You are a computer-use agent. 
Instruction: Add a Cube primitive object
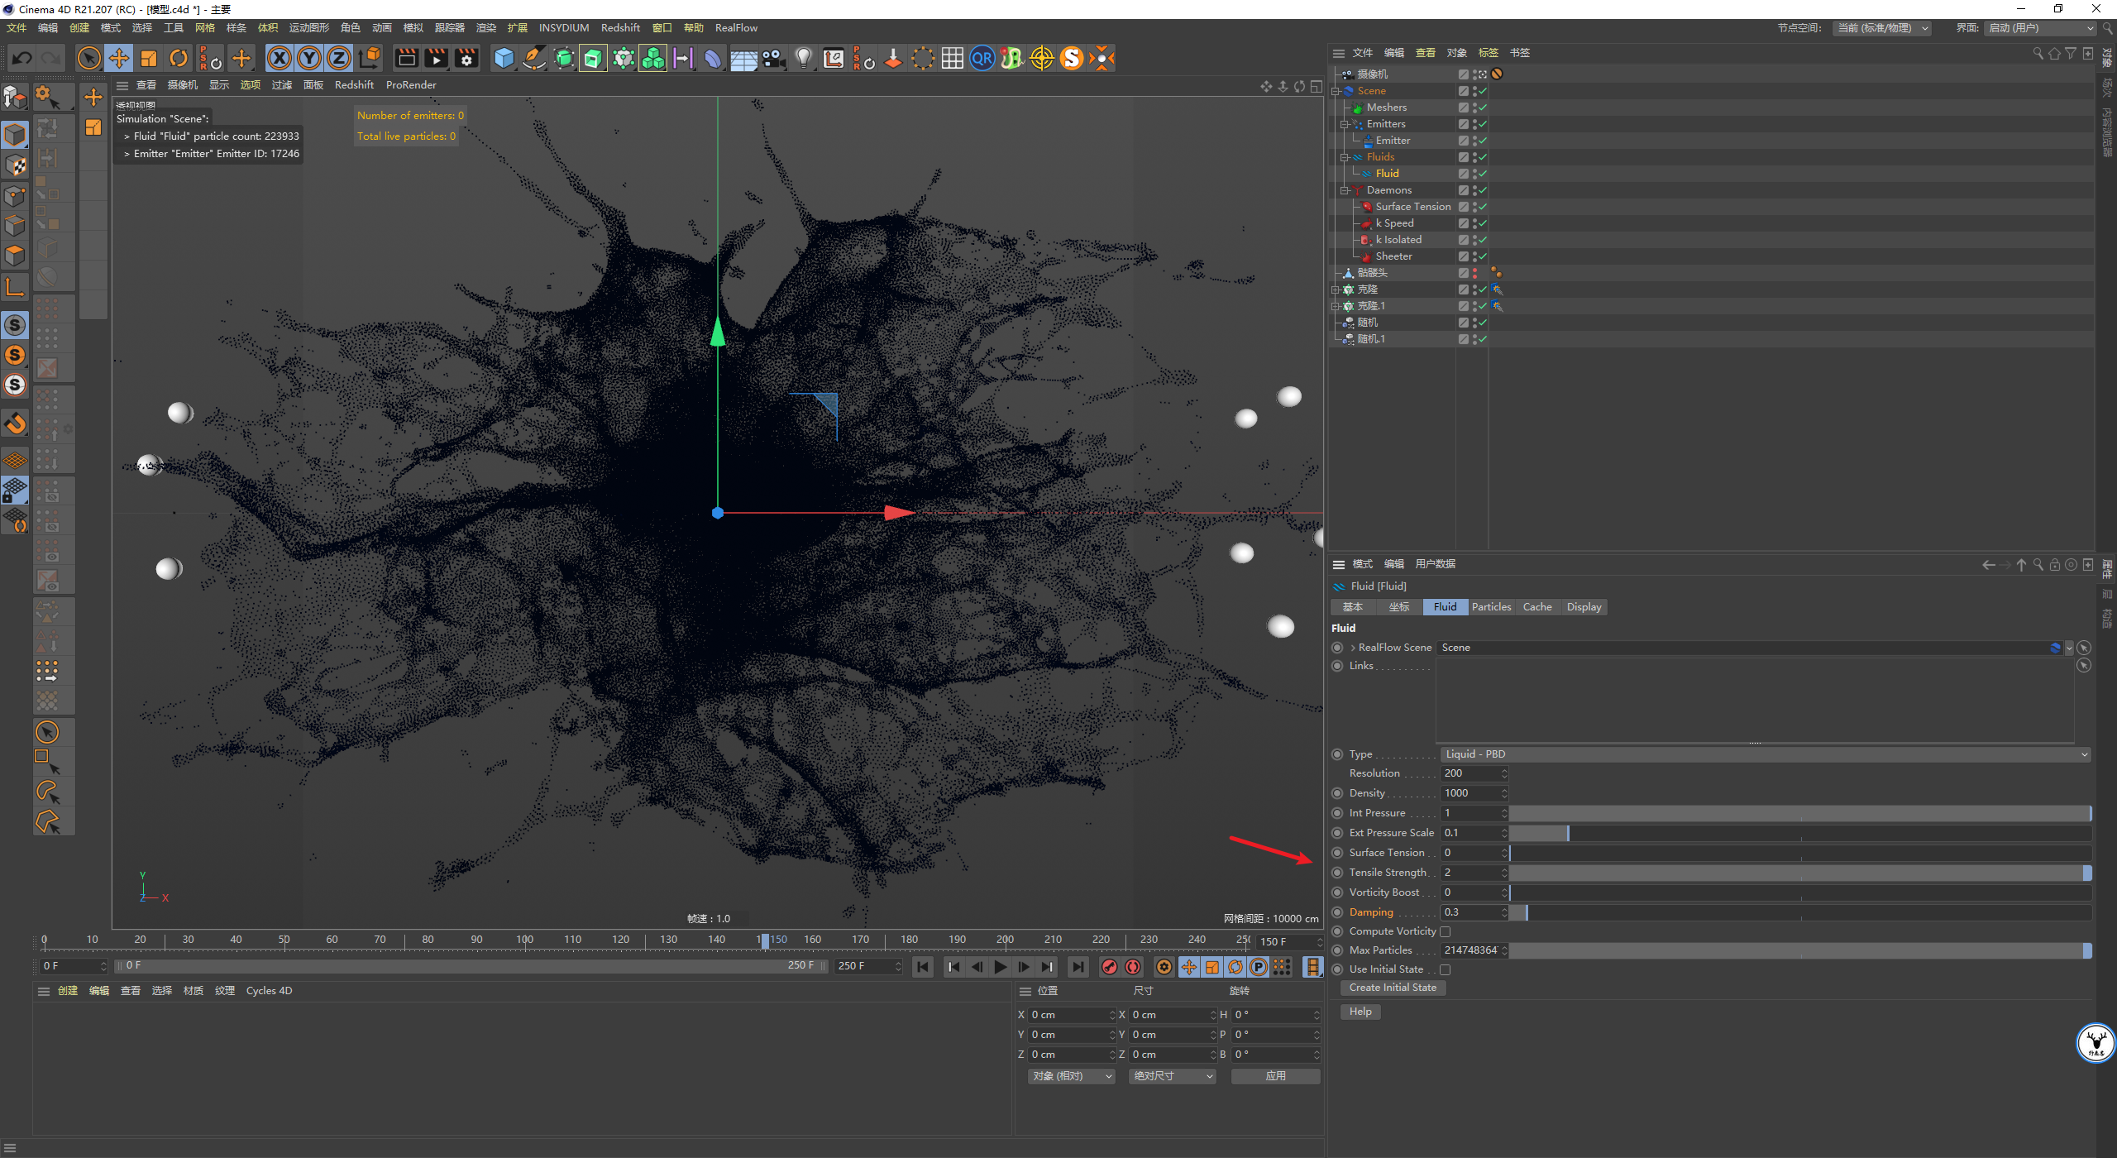(x=504, y=58)
